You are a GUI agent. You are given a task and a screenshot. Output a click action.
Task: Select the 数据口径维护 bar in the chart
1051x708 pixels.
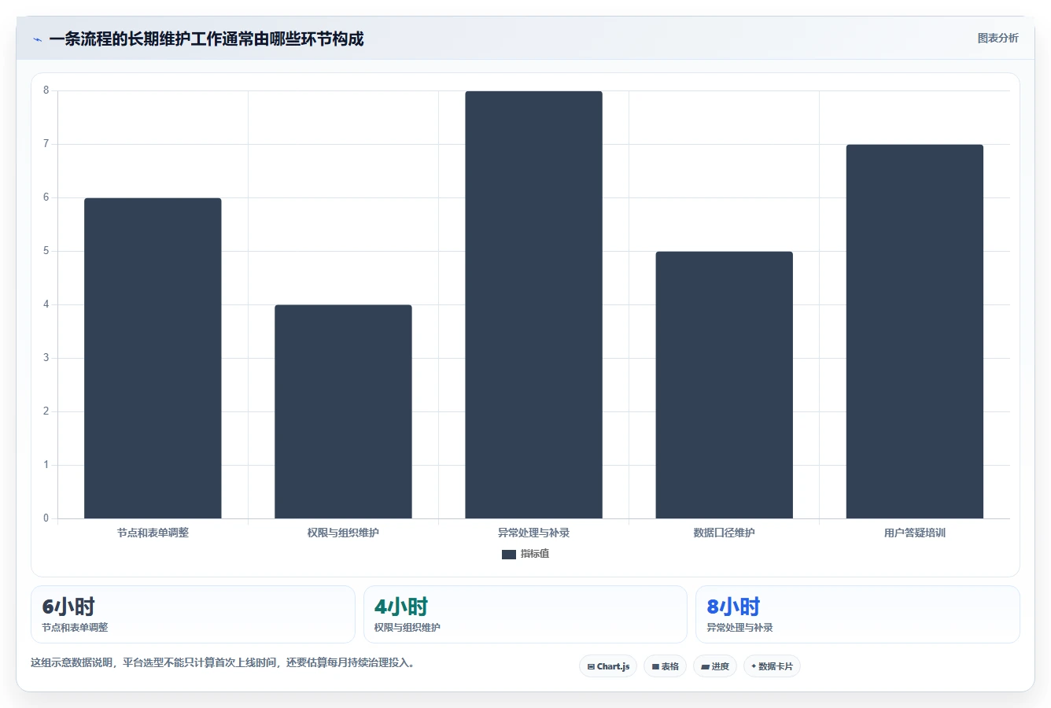pos(724,385)
